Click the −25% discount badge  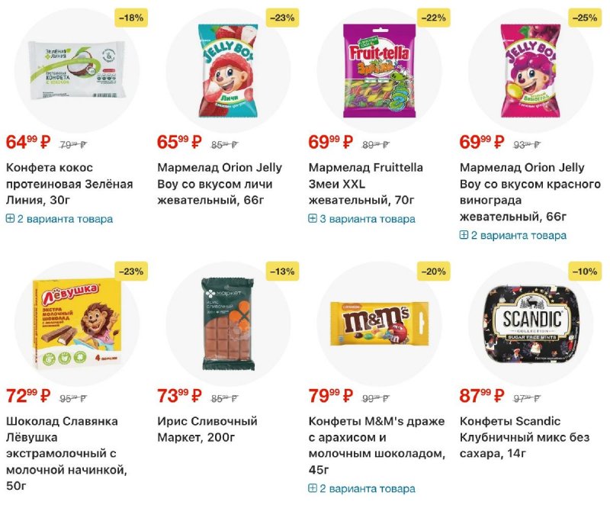[x=584, y=18]
